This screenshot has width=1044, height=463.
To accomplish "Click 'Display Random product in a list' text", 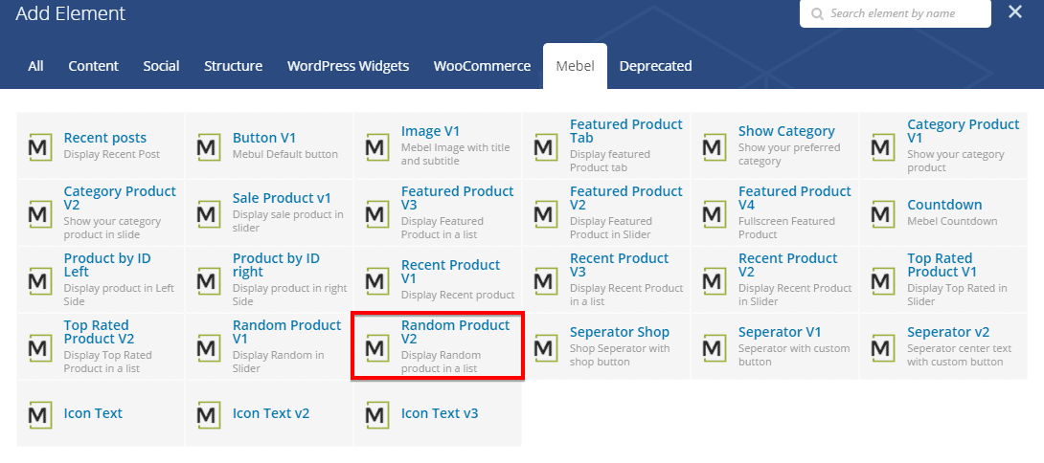I will point(441,362).
